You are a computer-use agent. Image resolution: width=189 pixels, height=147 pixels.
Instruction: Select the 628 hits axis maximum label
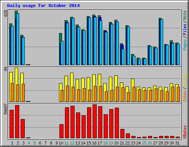6,14
